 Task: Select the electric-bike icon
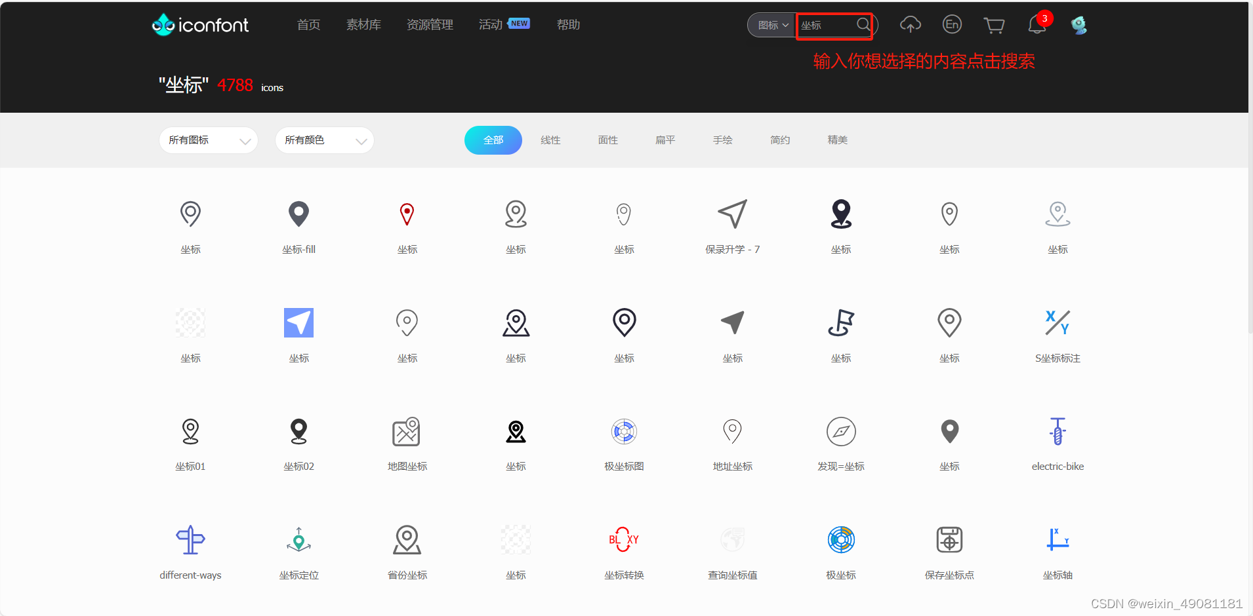pos(1057,431)
